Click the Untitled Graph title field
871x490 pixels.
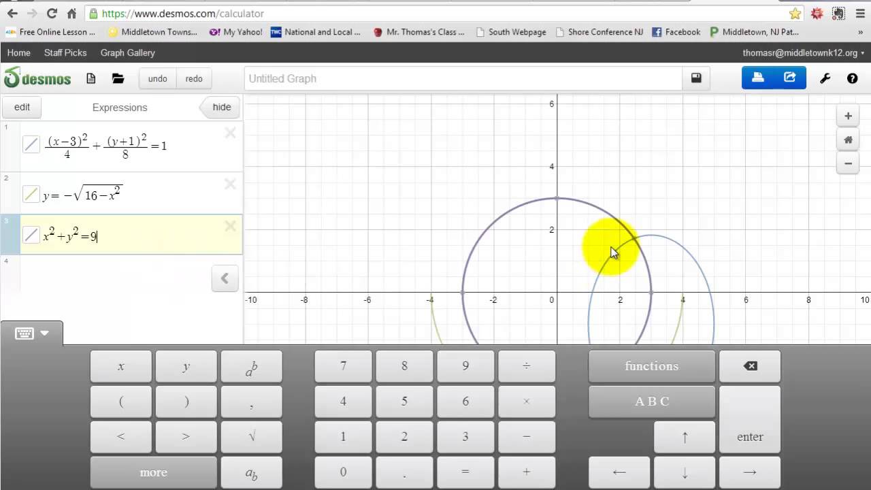pyautogui.click(x=463, y=78)
